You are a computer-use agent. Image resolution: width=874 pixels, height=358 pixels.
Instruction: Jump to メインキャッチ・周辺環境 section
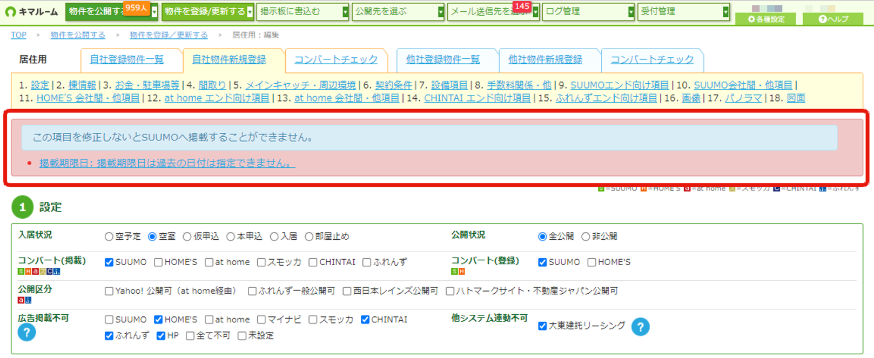click(x=301, y=85)
